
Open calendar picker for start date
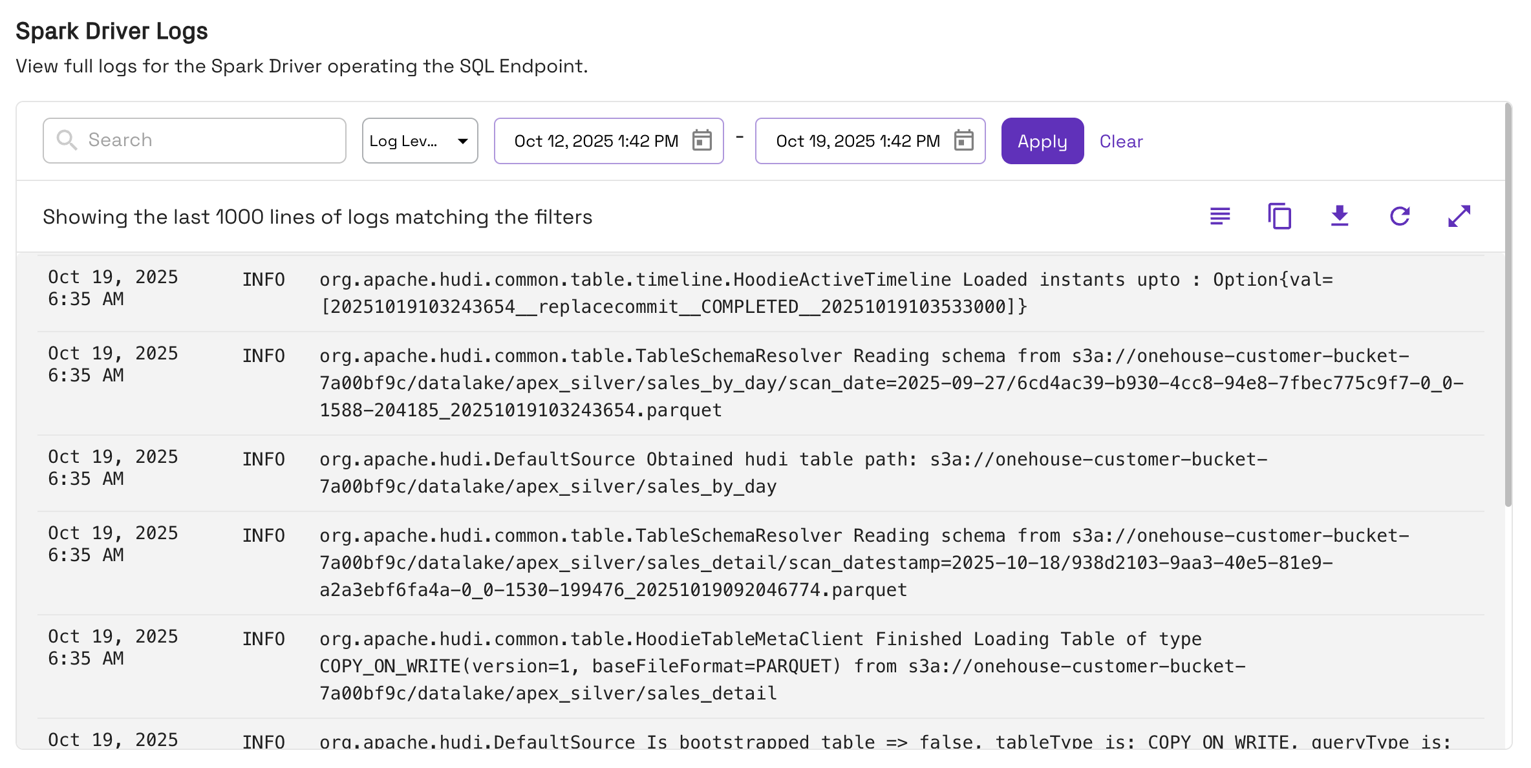point(701,140)
